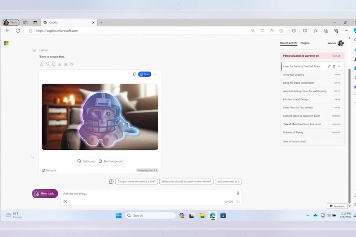Share the response icon under message

(x=66, y=64)
